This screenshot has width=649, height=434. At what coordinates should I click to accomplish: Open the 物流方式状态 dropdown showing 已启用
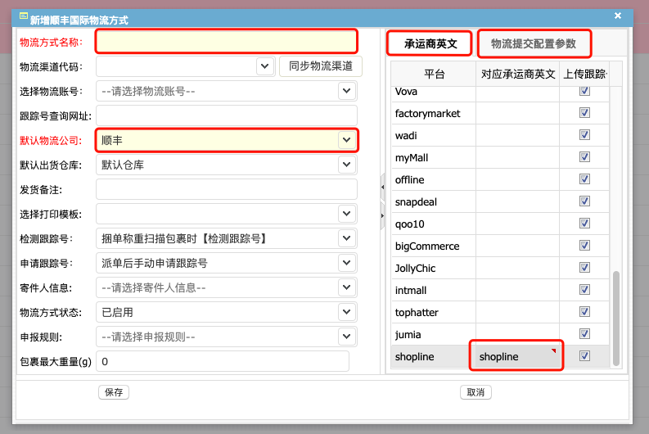tap(347, 312)
